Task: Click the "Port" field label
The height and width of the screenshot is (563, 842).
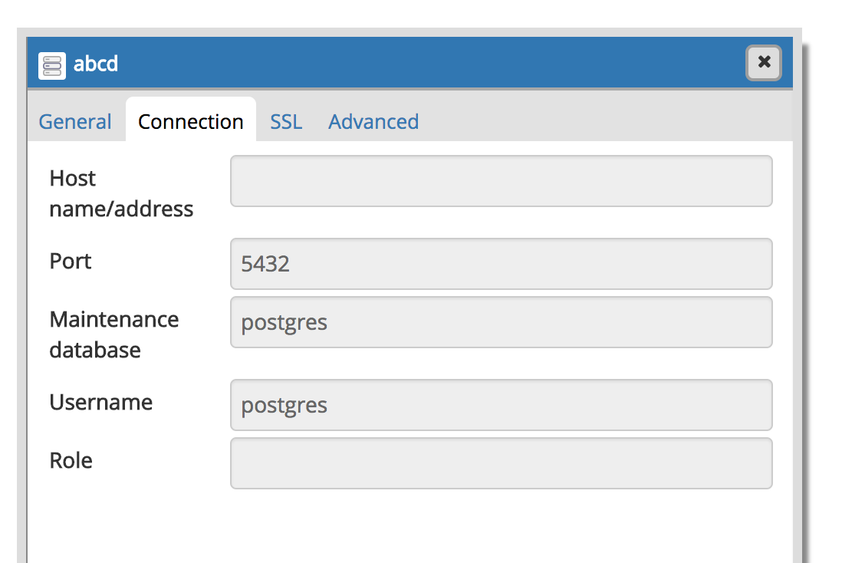Action: (71, 261)
